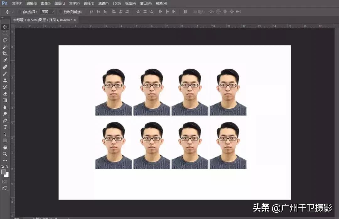Toggle the Rectangular Marquee tool
Viewport: 339px width, 219px height.
pyautogui.click(x=5, y=33)
